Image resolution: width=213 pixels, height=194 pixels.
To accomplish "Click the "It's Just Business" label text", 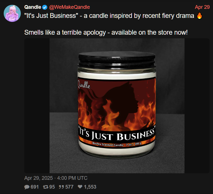I will [x=117, y=133].
